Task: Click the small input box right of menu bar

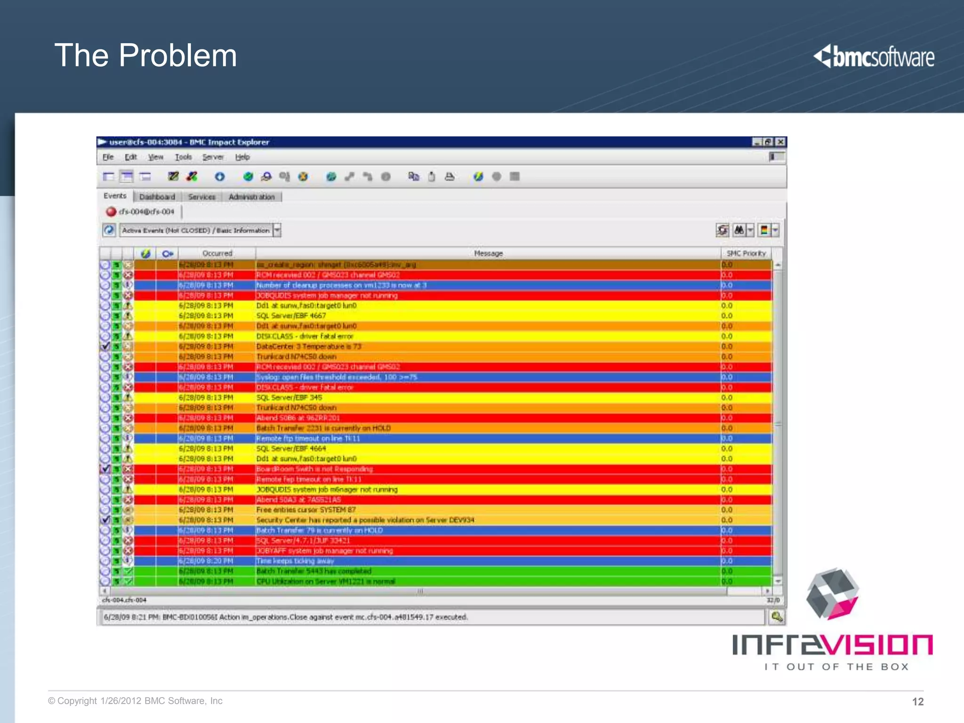Action: click(777, 157)
